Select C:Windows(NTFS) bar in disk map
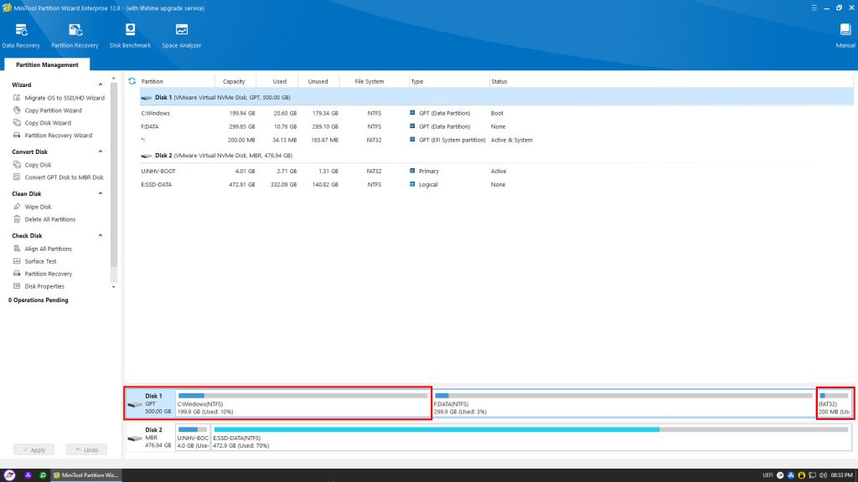Screen dimensions: 858x482 [303, 403]
